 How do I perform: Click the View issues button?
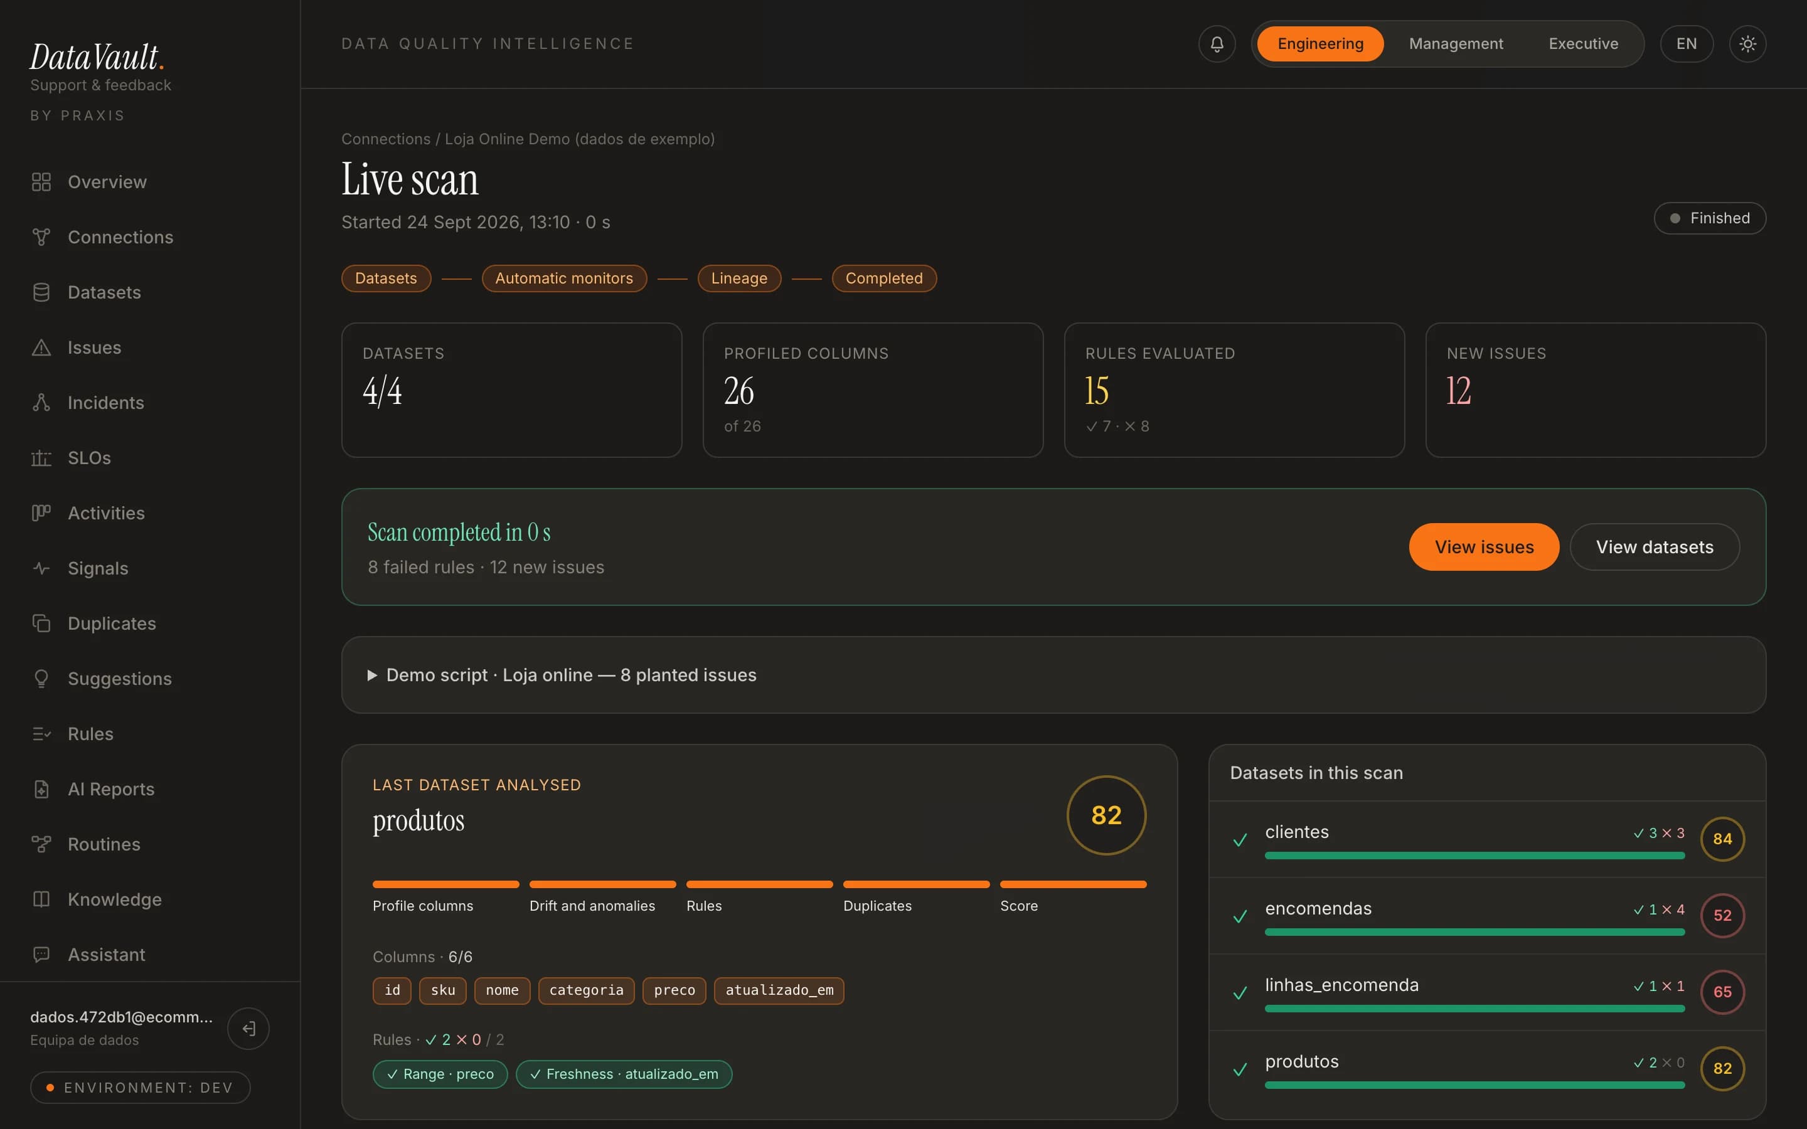pyautogui.click(x=1484, y=548)
